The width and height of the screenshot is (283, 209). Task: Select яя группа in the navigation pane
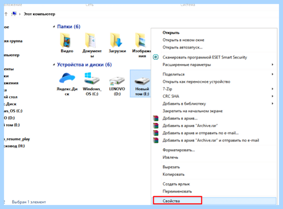pos(13,41)
